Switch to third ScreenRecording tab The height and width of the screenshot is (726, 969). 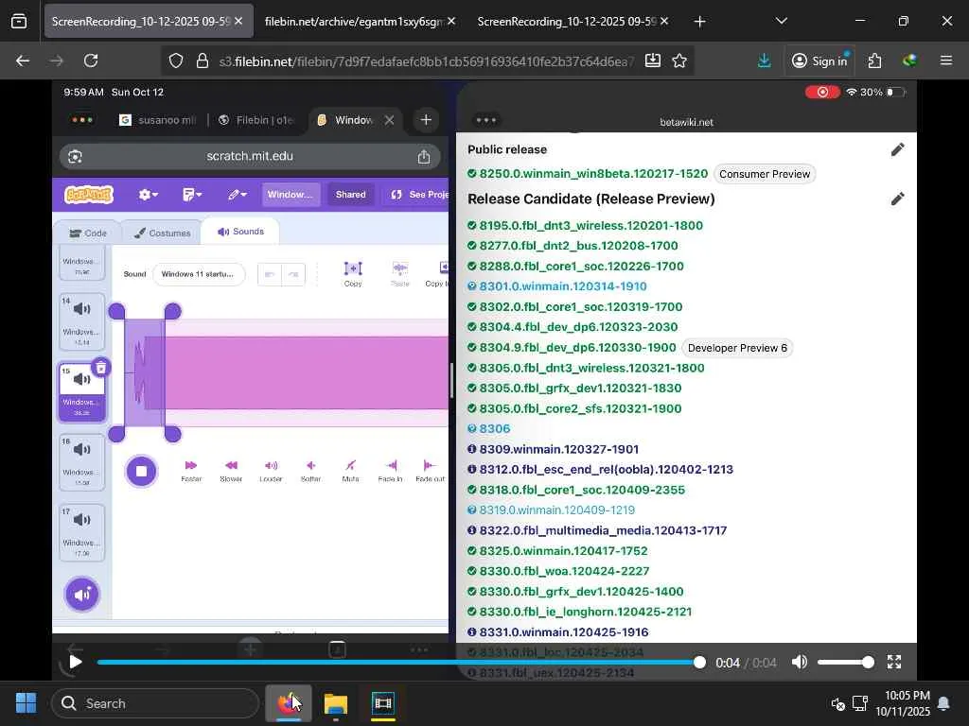566,22
